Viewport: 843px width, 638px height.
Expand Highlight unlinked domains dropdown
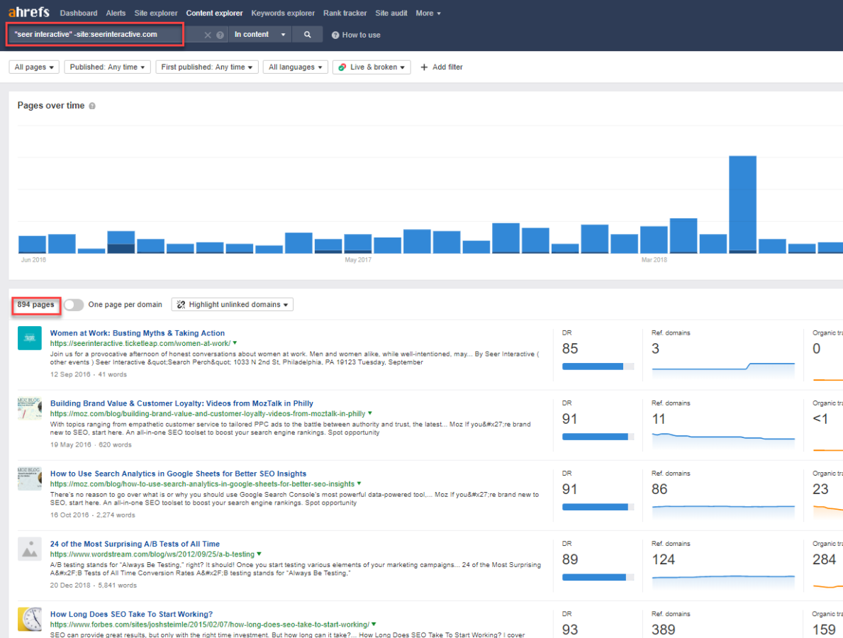[233, 305]
